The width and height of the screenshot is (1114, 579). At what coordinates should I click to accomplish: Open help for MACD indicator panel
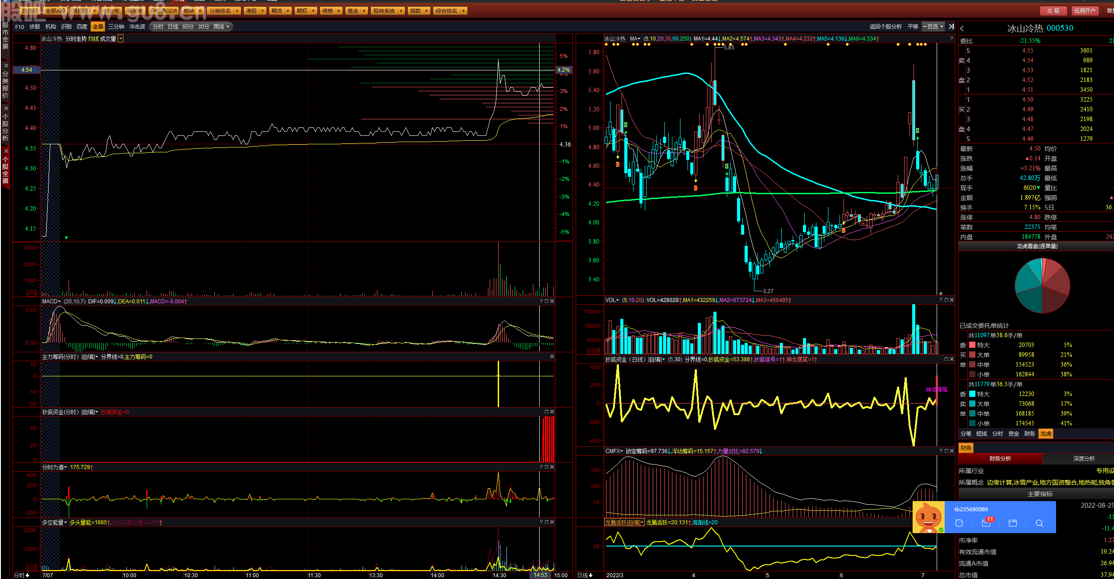click(x=541, y=302)
